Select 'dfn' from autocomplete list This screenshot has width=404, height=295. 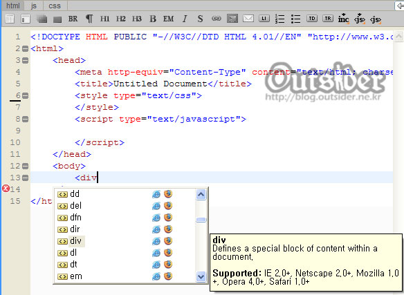[x=125, y=218]
